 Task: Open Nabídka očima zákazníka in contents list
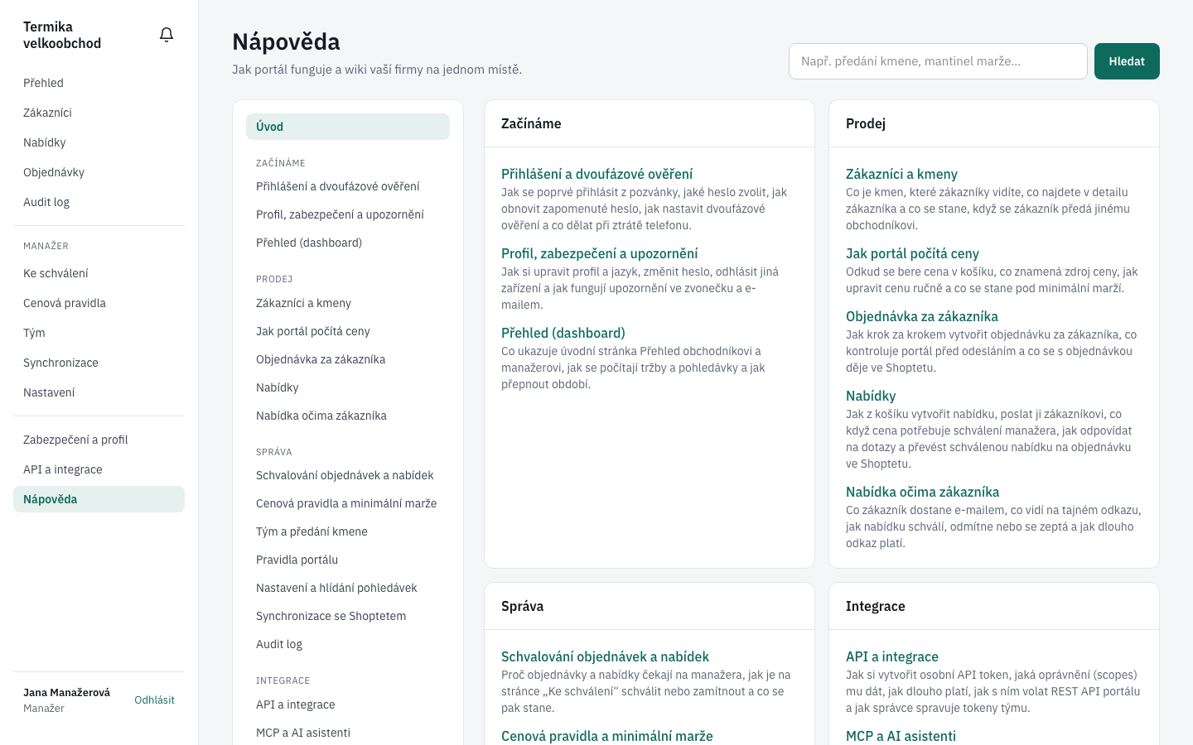(348, 416)
